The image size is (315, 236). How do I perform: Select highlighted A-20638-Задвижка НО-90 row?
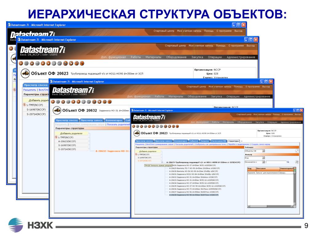coord(194,195)
